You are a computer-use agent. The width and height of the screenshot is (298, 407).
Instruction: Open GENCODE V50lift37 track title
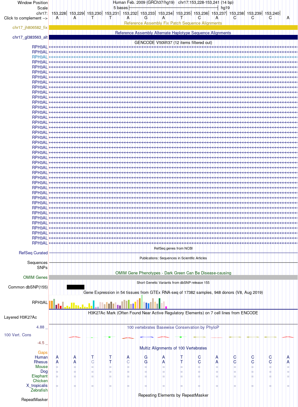click(173, 42)
